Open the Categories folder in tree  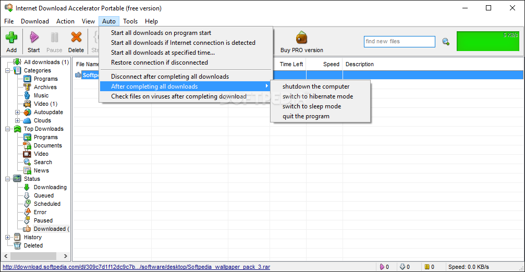[17, 70]
